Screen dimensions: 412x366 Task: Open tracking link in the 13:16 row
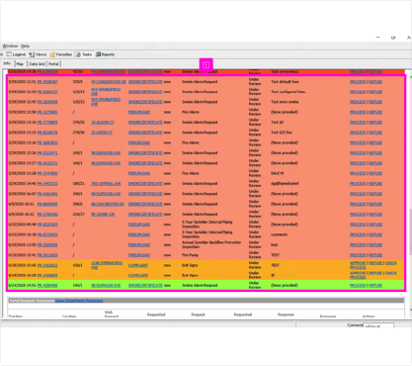(47, 142)
